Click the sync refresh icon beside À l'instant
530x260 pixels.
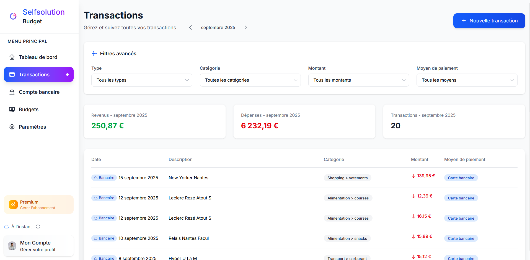tap(38, 227)
